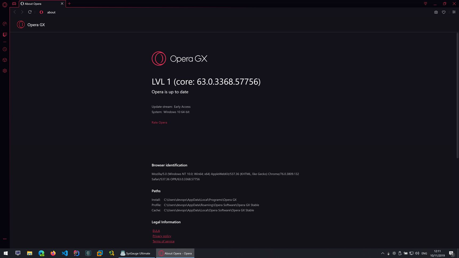Open the sidebar three-dots setup menu
459x258 pixels.
tap(5, 239)
